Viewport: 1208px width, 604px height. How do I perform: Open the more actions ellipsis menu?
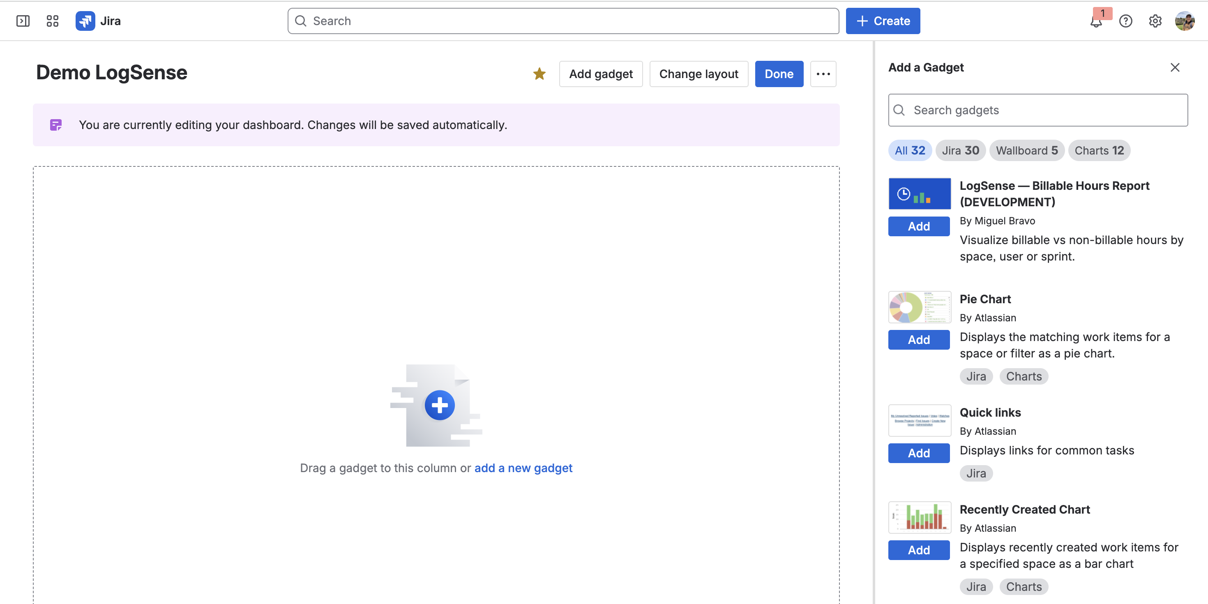[x=823, y=74]
